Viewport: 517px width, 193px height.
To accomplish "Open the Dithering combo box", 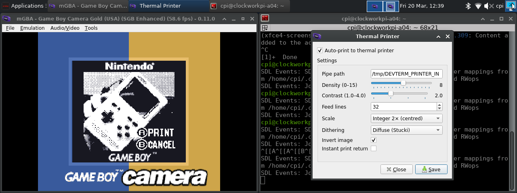I will (x=406, y=130).
